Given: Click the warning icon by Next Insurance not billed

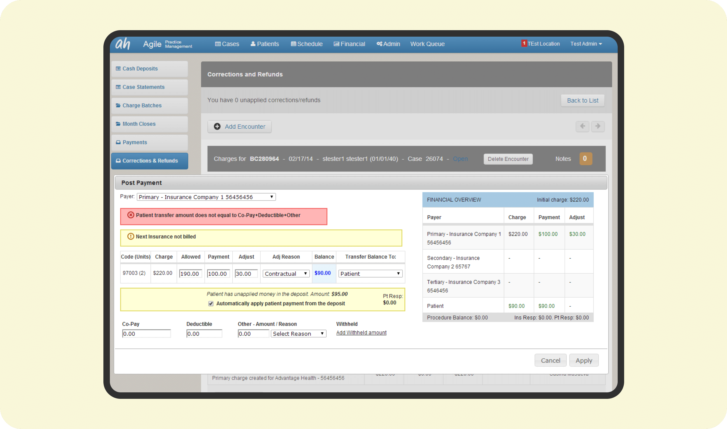Looking at the screenshot, I should pos(131,237).
